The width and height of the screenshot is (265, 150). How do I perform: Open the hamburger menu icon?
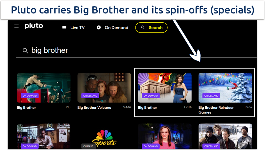click(x=16, y=26)
